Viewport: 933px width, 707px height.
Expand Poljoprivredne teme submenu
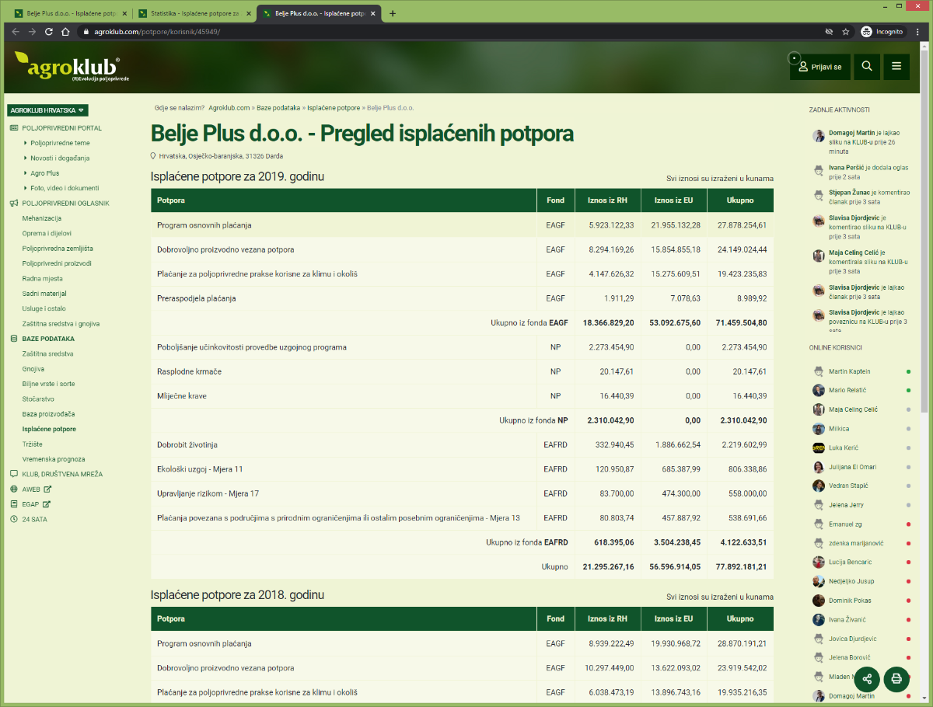(x=60, y=143)
